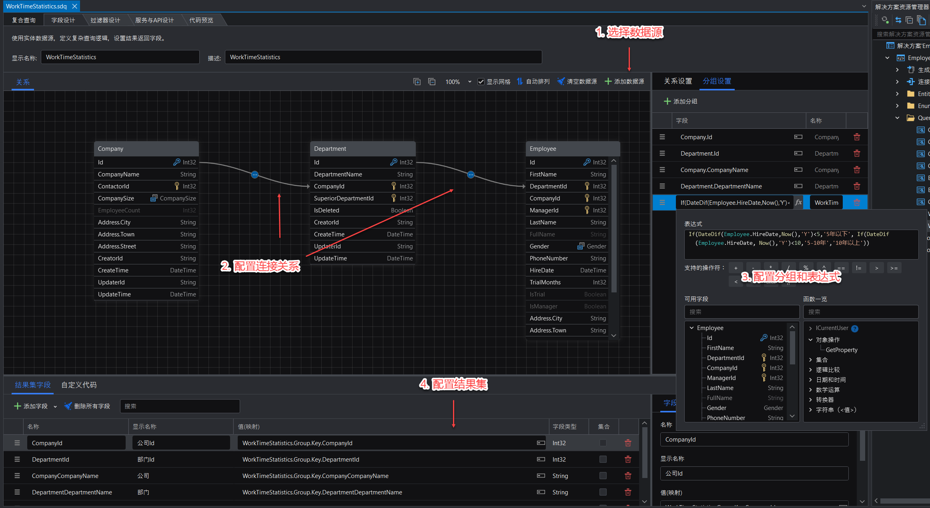
Task: Switch to the 服务与API设计 tab
Action: (x=154, y=20)
